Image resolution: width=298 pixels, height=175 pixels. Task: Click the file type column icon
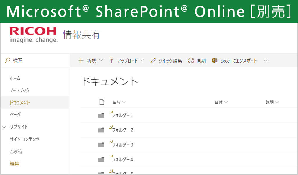point(101,102)
